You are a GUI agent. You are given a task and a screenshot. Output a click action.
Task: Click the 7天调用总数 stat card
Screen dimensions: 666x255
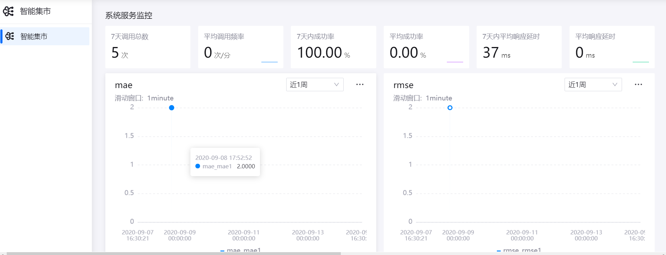pyautogui.click(x=148, y=47)
